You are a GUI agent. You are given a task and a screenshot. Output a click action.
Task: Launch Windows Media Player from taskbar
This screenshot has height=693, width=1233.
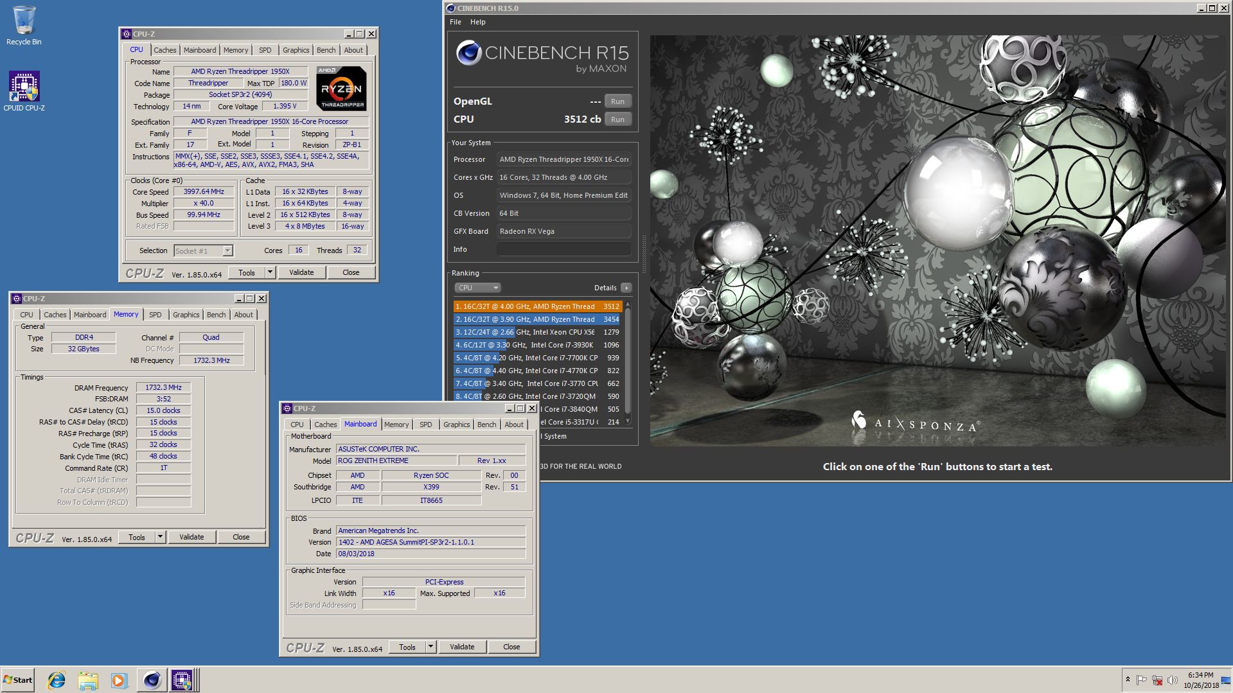[120, 680]
